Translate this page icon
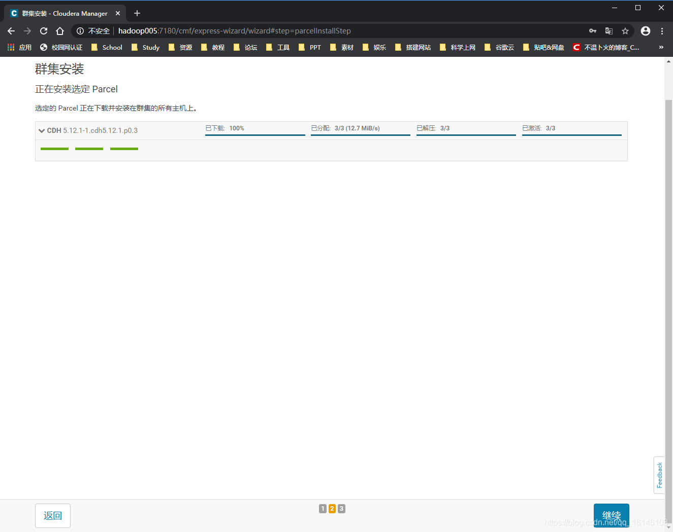The image size is (673, 532). (x=609, y=31)
